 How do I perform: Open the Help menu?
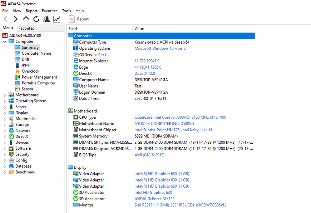pyautogui.click(x=79, y=11)
